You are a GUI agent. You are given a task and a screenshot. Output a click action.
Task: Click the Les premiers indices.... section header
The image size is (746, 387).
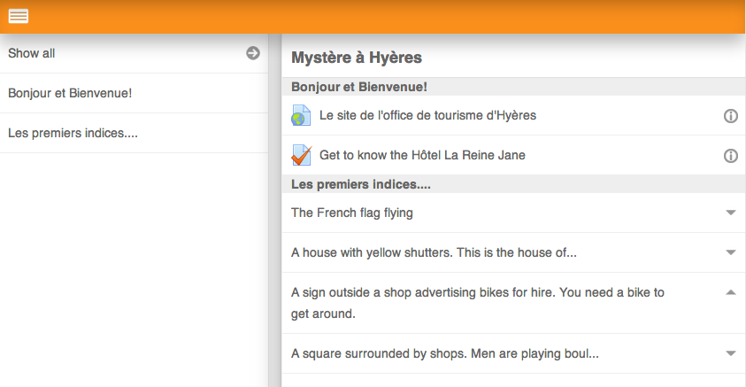(513, 184)
